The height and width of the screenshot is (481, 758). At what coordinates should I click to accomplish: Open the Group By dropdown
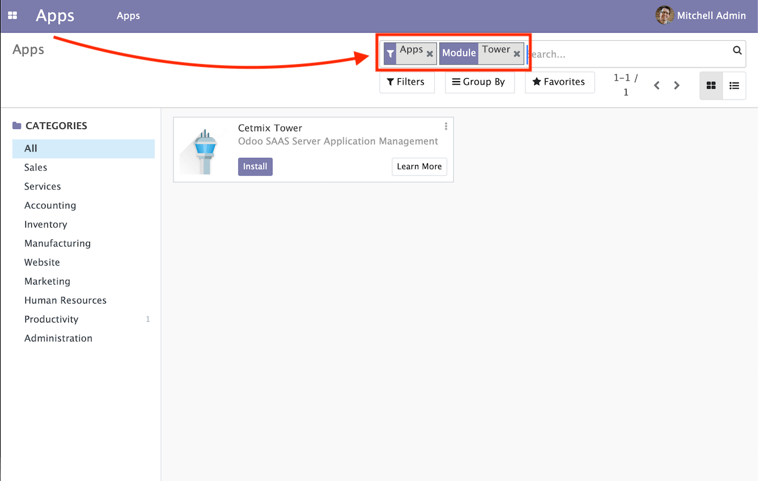click(x=480, y=82)
